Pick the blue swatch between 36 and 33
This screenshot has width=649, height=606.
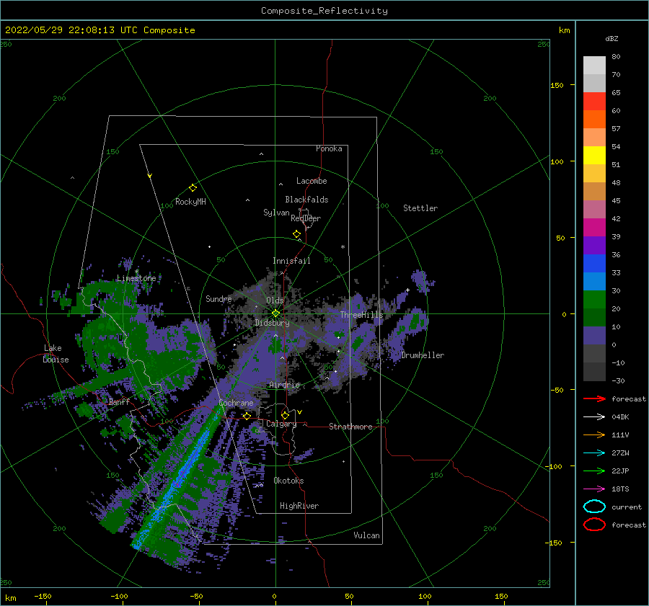[x=594, y=263]
